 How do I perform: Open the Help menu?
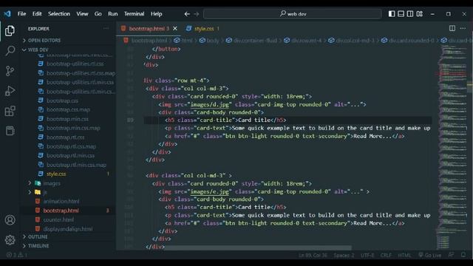[x=156, y=14]
